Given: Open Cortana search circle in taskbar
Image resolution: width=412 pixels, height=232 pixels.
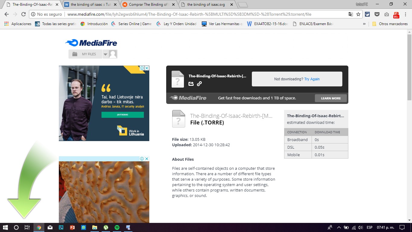Looking at the screenshot, I should [x=16, y=227].
